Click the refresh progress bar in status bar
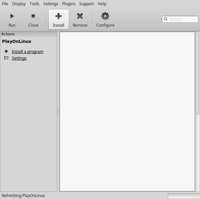Image resolution: width=200 pixels, height=199 pixels. click(x=184, y=196)
